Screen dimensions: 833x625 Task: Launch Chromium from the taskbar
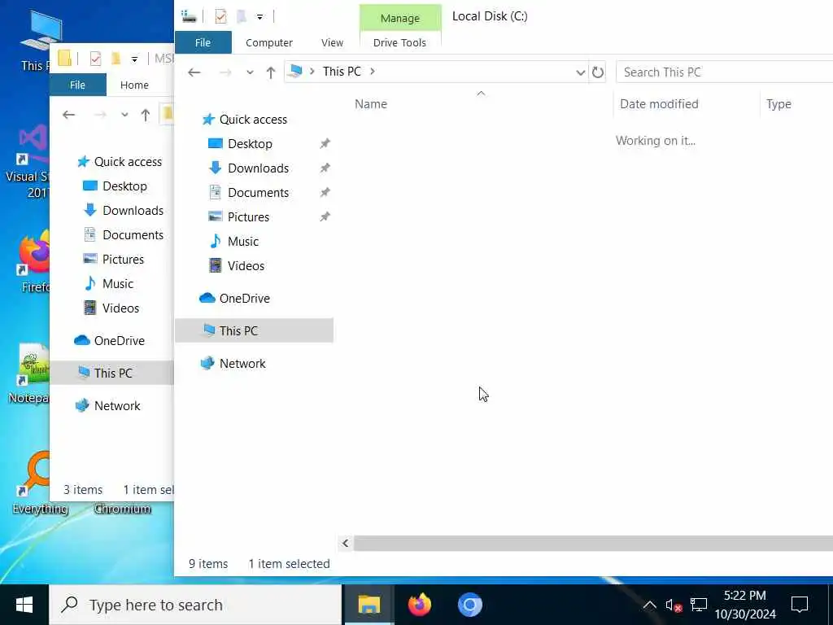pos(470,605)
